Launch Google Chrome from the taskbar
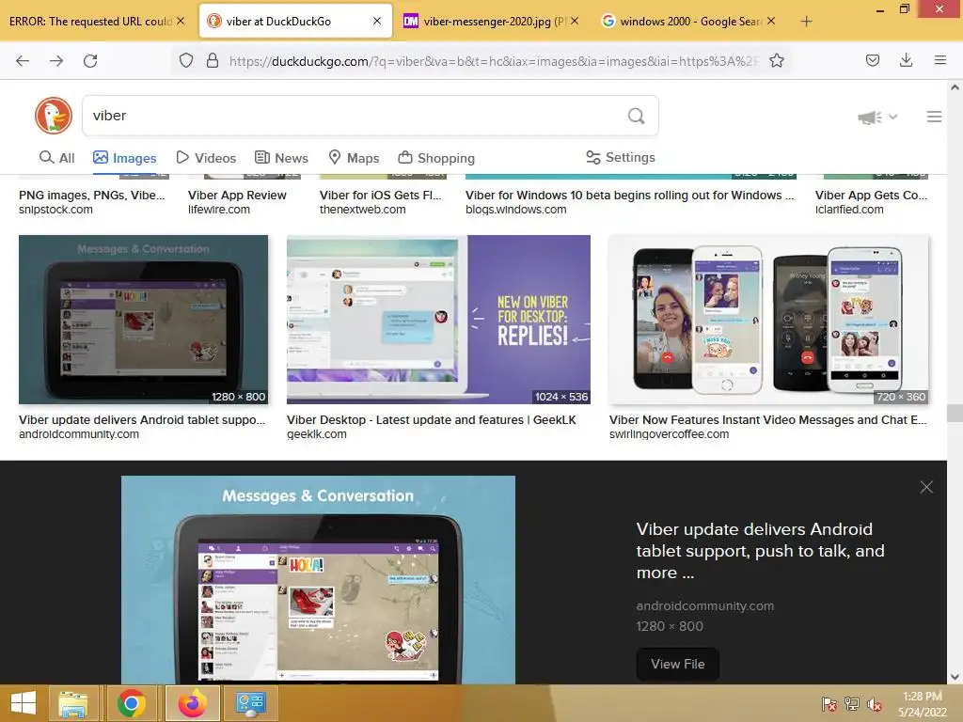The width and height of the screenshot is (963, 722). click(132, 703)
